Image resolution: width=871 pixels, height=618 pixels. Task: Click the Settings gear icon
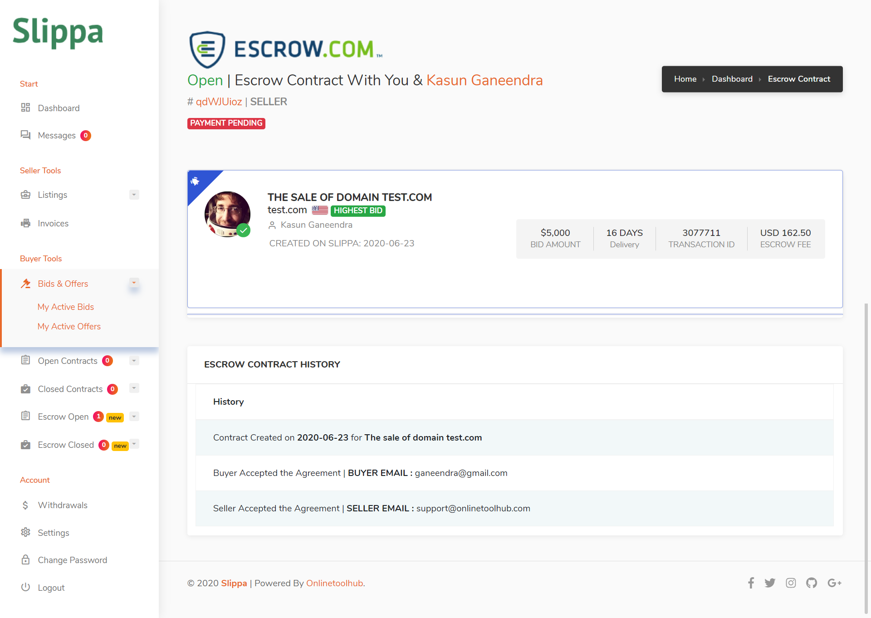click(25, 532)
